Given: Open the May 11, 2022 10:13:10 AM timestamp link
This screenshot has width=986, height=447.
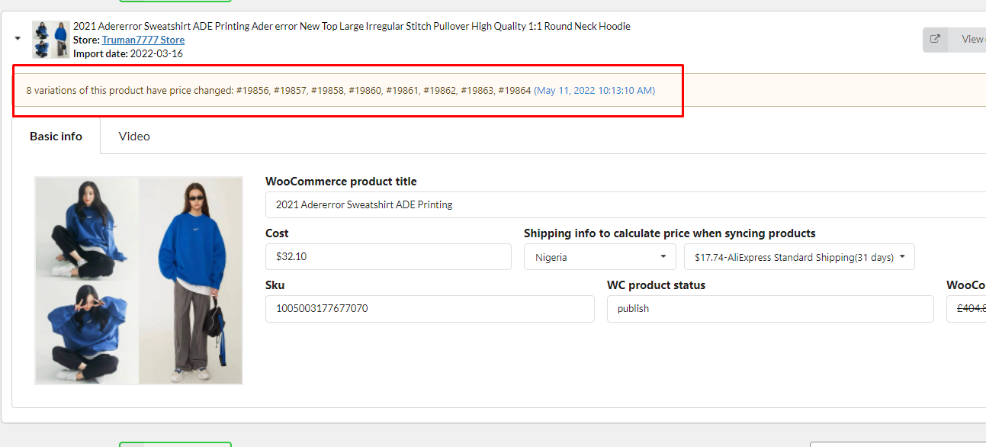Looking at the screenshot, I should pos(594,90).
